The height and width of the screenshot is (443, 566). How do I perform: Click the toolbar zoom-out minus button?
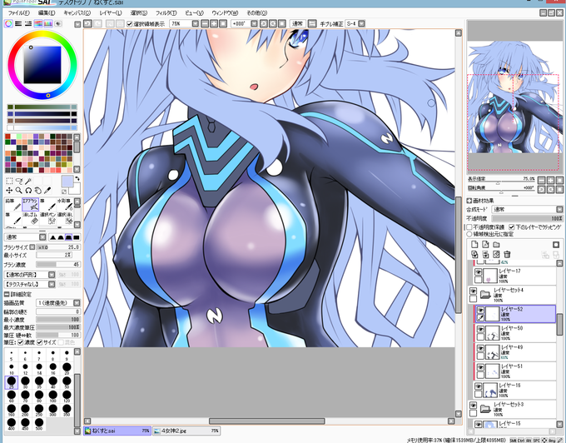[x=205, y=24]
